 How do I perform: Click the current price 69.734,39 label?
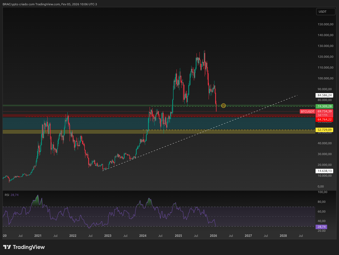(325, 111)
